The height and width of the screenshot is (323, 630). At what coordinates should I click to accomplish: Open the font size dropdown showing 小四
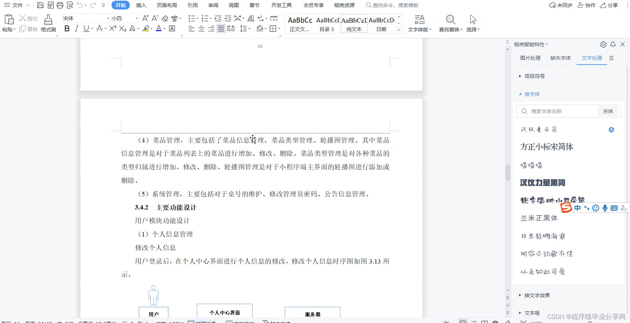click(x=137, y=18)
